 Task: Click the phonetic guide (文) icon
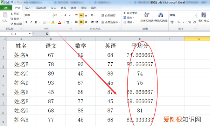(x=68, y=22)
